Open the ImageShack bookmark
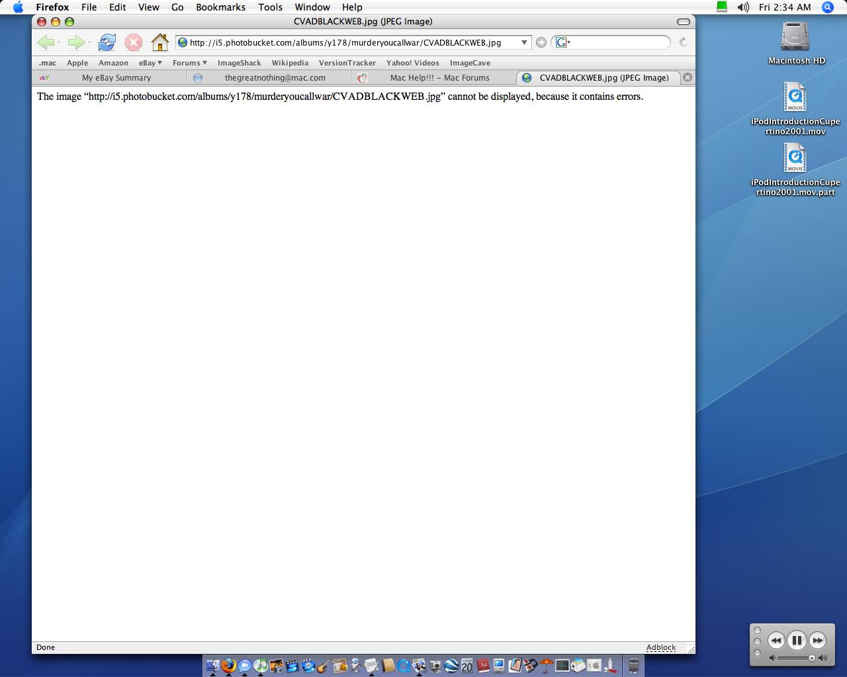The height and width of the screenshot is (677, 847). 240,63
